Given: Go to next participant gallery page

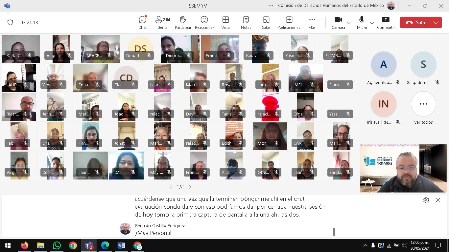Looking at the screenshot, I should click(190, 187).
